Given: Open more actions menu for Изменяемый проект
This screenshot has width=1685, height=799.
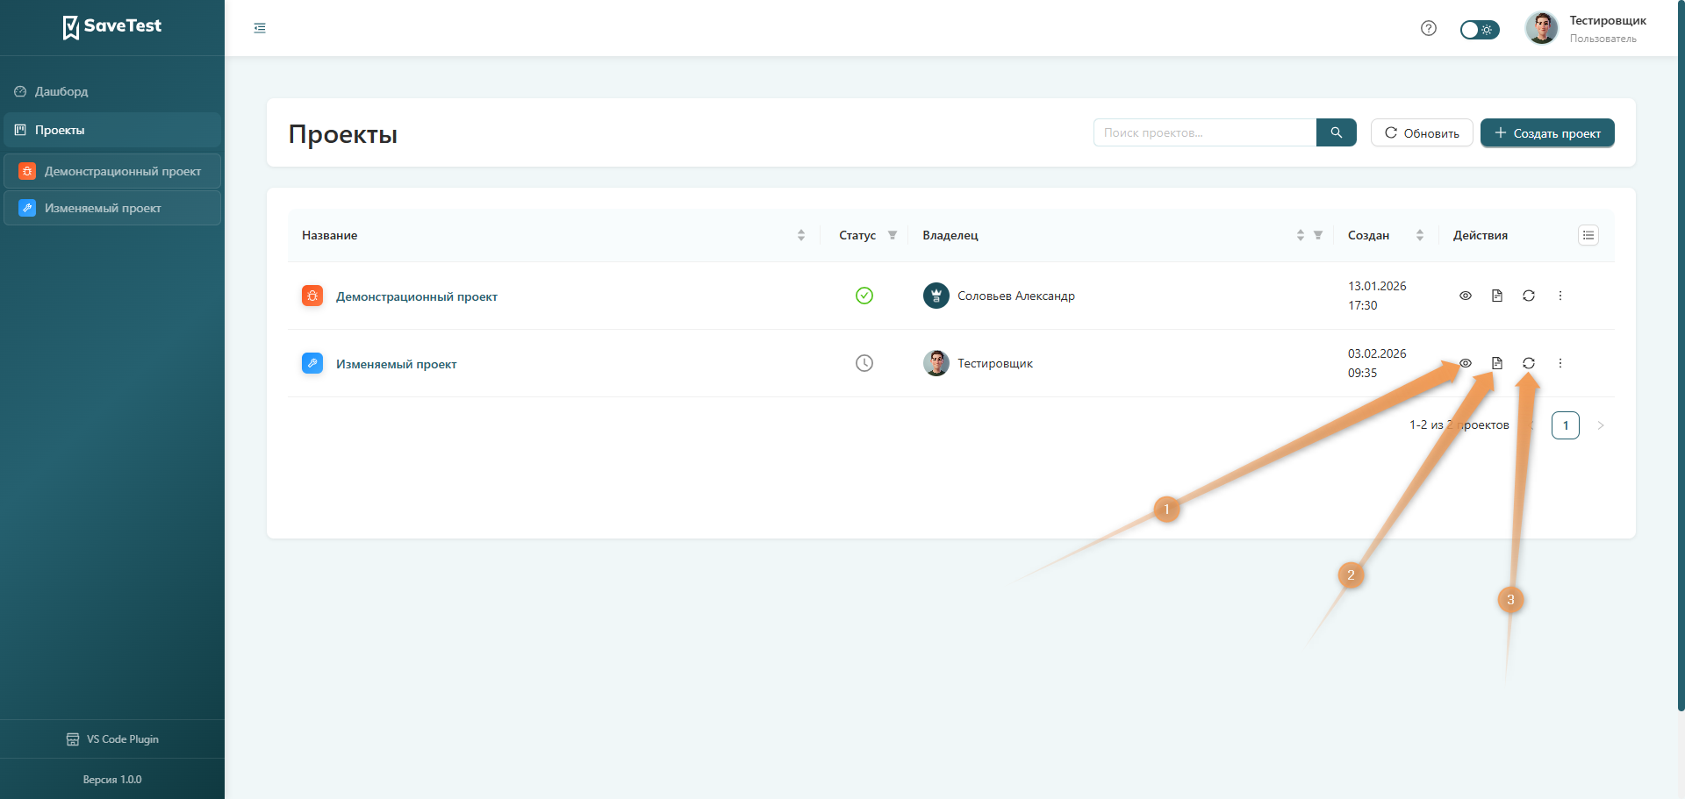Looking at the screenshot, I should click(1560, 363).
